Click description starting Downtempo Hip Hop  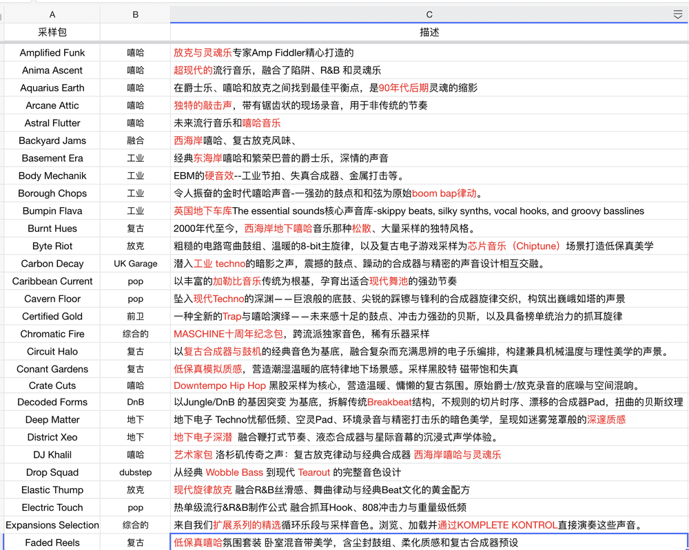click(429, 385)
